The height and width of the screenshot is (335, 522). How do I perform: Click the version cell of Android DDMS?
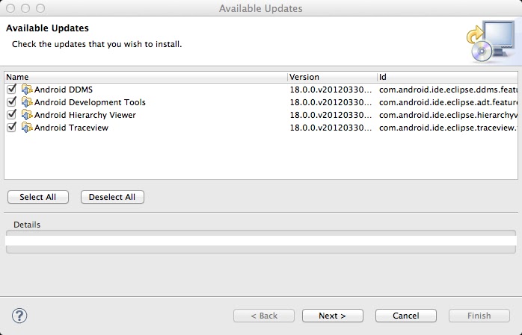pos(331,90)
